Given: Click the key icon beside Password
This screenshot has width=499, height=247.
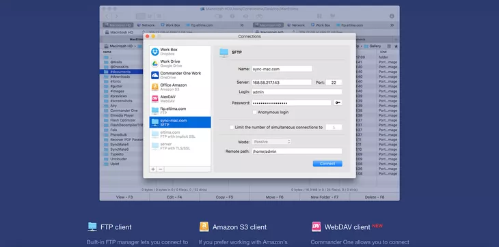Looking at the screenshot, I should pyautogui.click(x=338, y=102).
